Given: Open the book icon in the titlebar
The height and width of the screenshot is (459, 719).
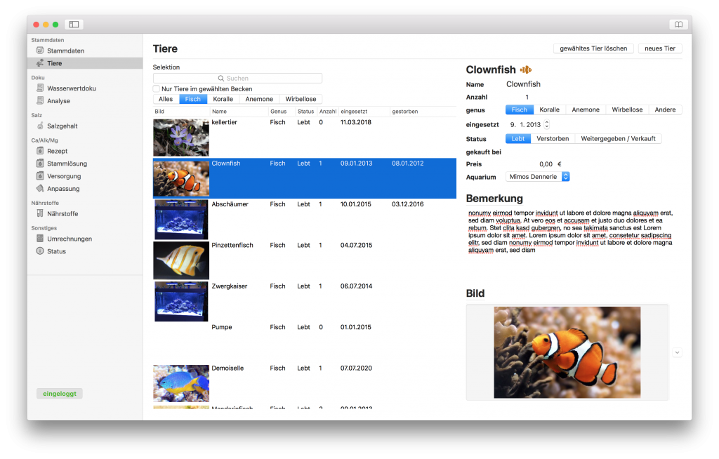Looking at the screenshot, I should pos(678,25).
